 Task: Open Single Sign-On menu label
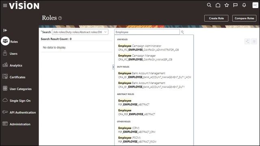click(x=20, y=101)
